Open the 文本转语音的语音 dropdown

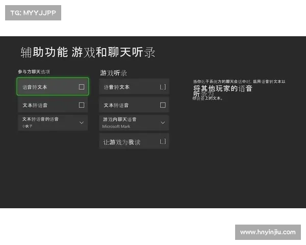coord(53,122)
